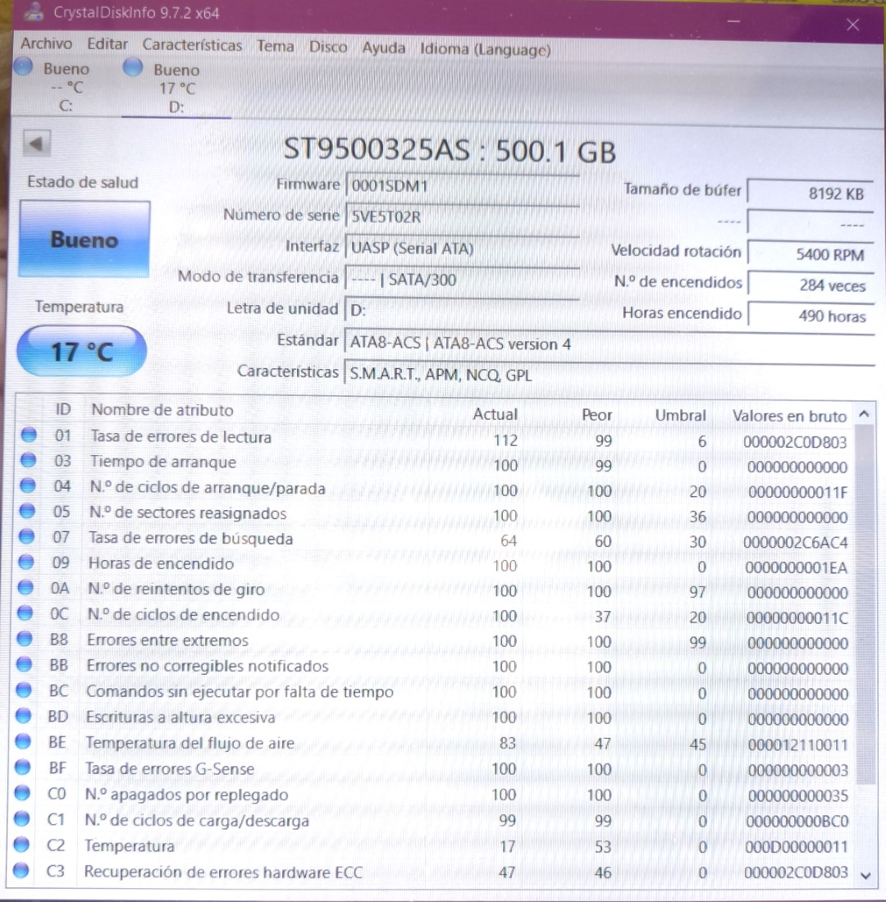Click status dot for attribute 0A reintentos de giro
The width and height of the screenshot is (886, 902).
pos(25,587)
